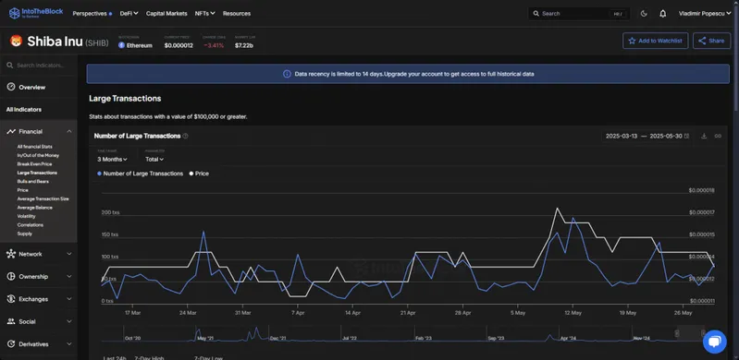Click the Ethereum blockchain icon

pyautogui.click(x=121, y=45)
